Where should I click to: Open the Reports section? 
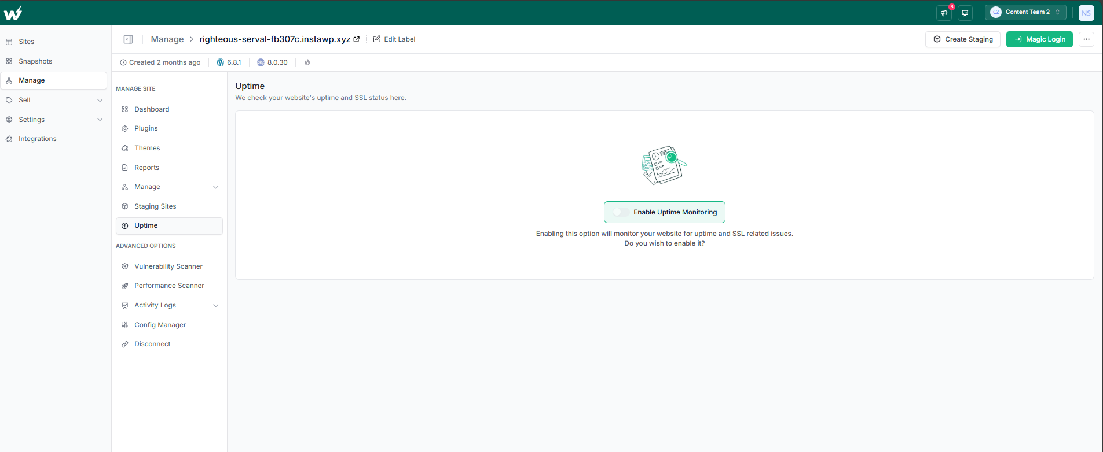coord(169,168)
